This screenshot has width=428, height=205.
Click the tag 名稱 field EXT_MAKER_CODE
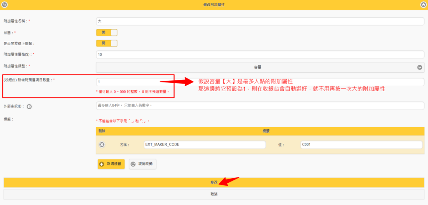click(205, 145)
